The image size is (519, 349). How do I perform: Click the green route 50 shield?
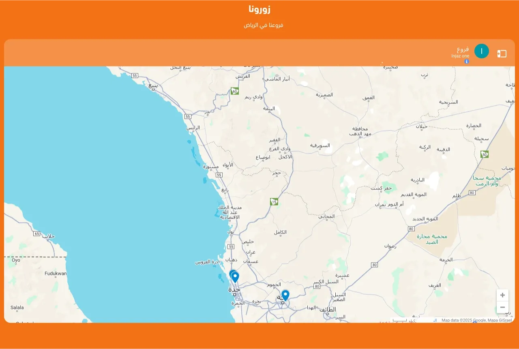pos(485,154)
